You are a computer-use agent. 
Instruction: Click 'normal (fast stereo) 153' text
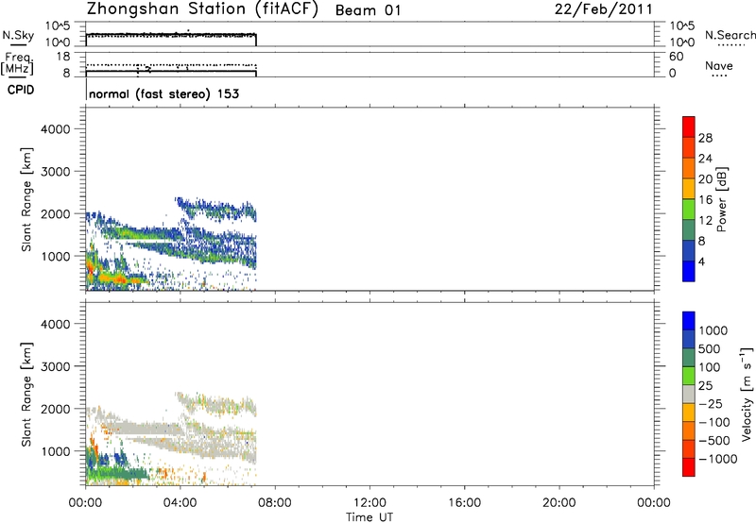(163, 93)
